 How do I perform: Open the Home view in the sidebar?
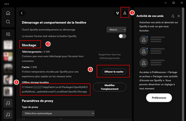point(8,13)
